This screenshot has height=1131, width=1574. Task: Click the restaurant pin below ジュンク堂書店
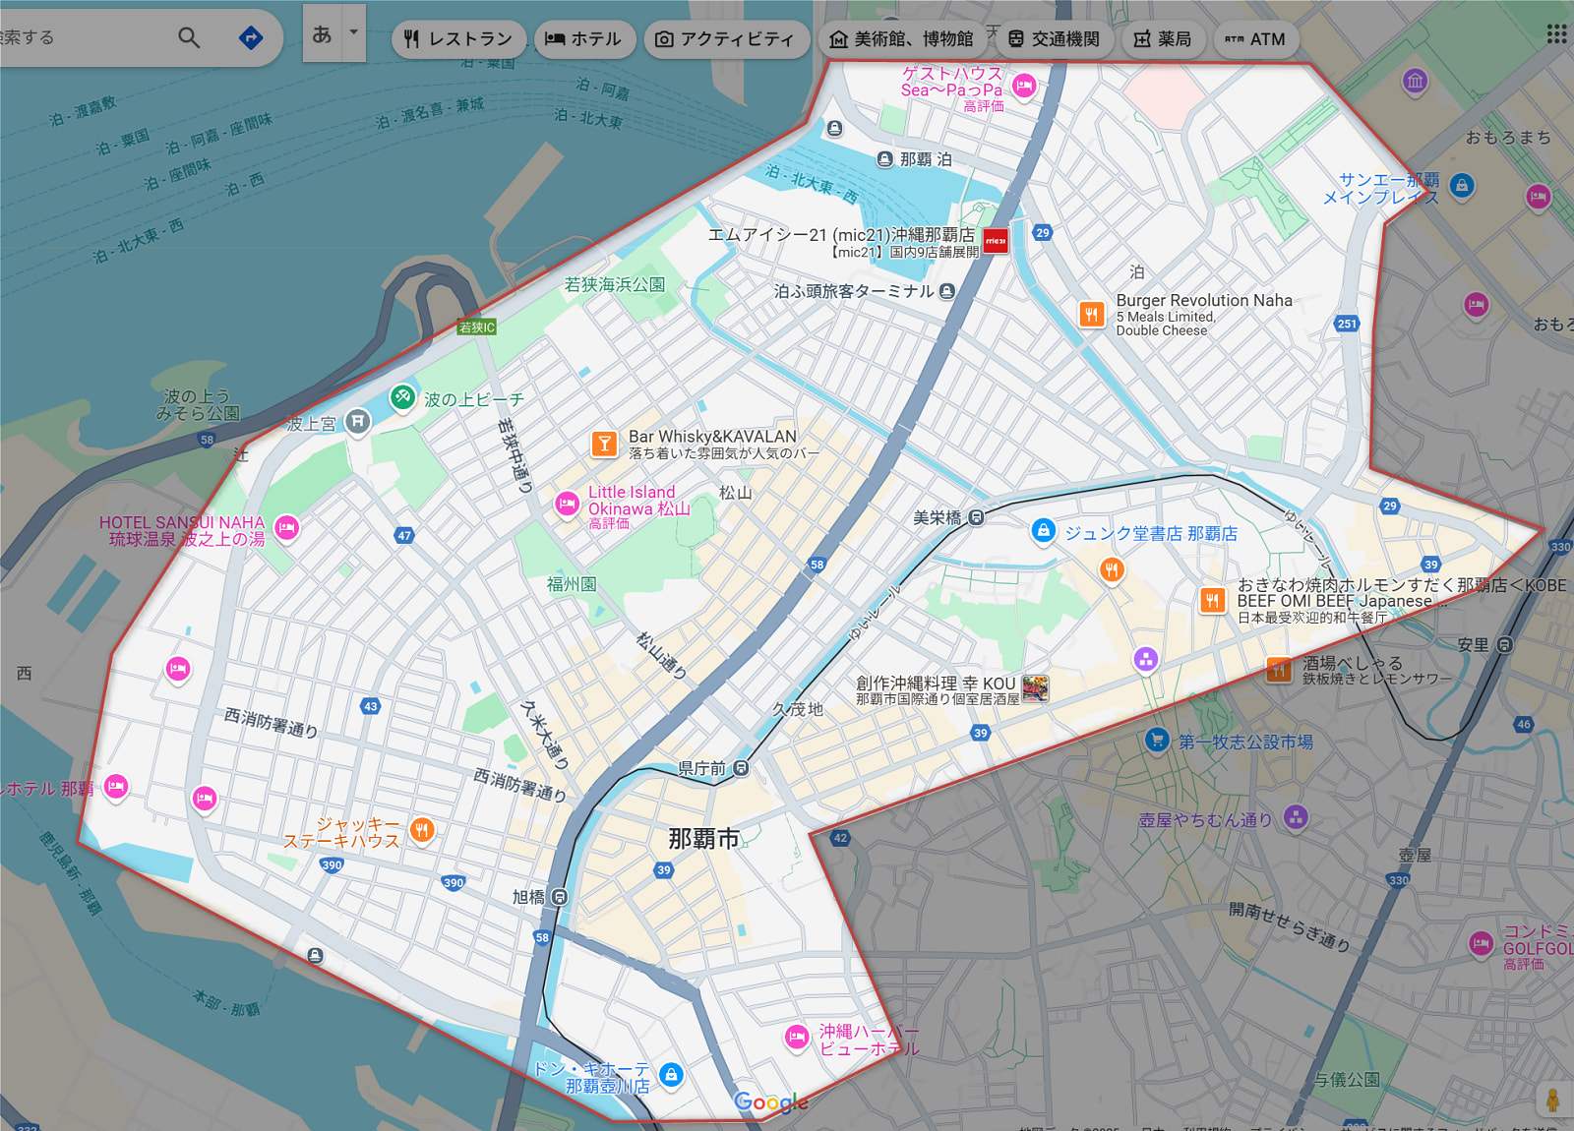pos(1112,570)
